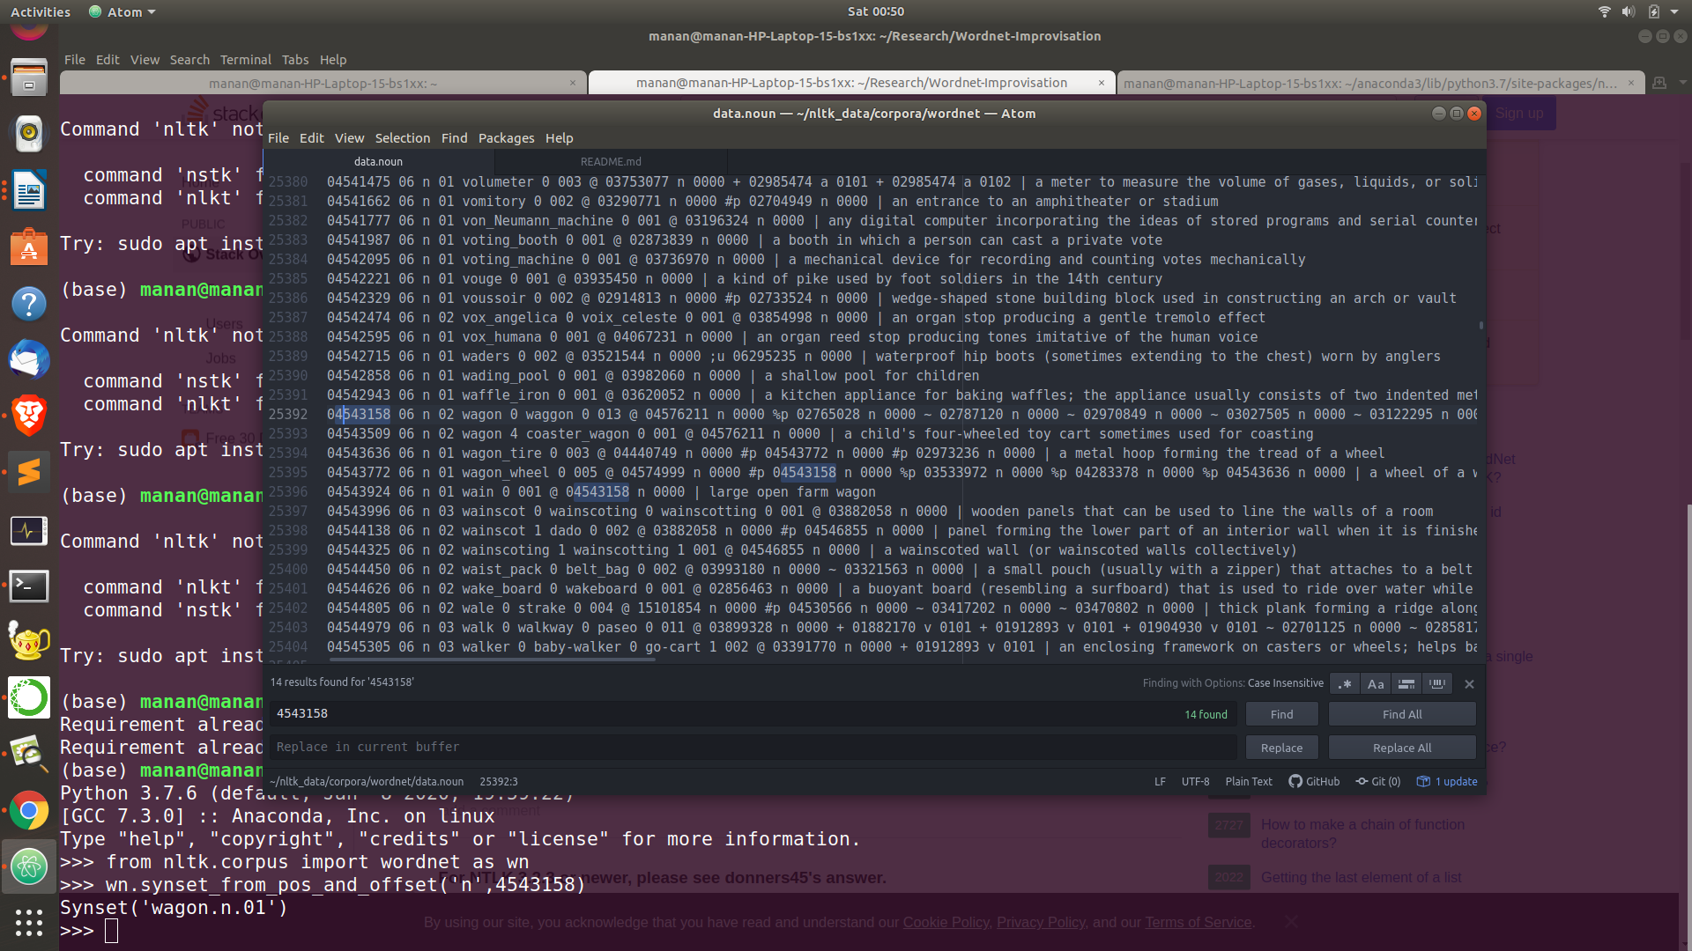1692x951 pixels.
Task: Open GitHub panel from status bar
Action: pos(1314,782)
